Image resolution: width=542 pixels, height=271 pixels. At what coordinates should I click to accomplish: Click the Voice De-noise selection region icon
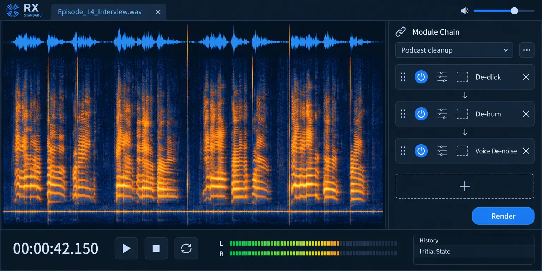(462, 151)
